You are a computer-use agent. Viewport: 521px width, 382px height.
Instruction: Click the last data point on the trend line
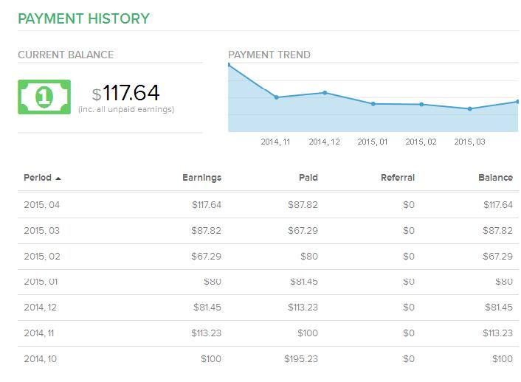[x=517, y=102]
